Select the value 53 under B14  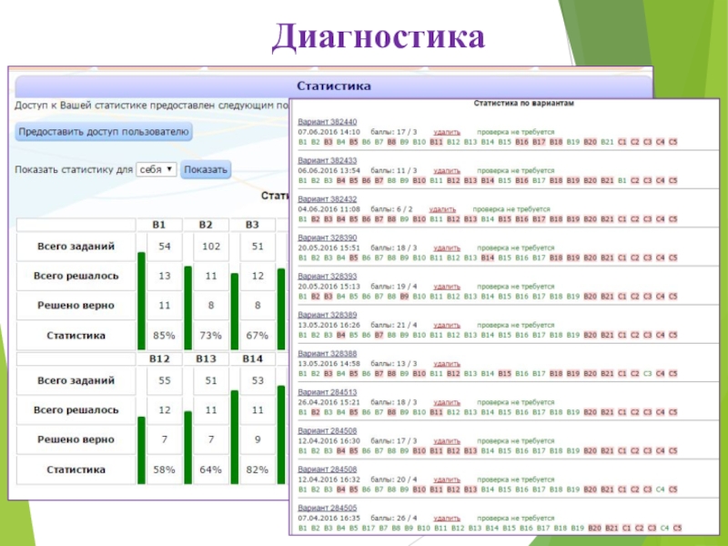[x=258, y=380]
